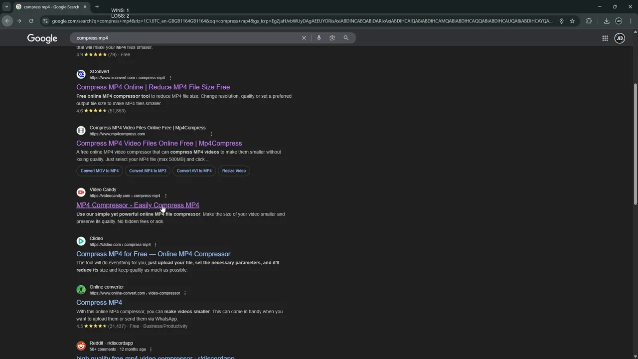Click the Online converter site favicon
This screenshot has height=359, width=638.
click(81, 290)
